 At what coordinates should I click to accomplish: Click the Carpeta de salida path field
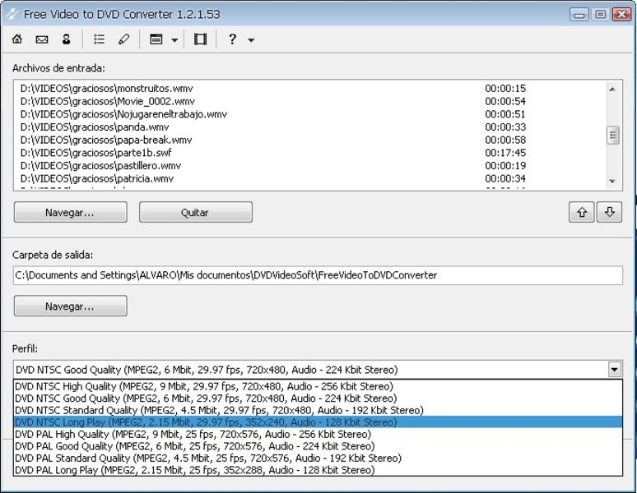(318, 275)
